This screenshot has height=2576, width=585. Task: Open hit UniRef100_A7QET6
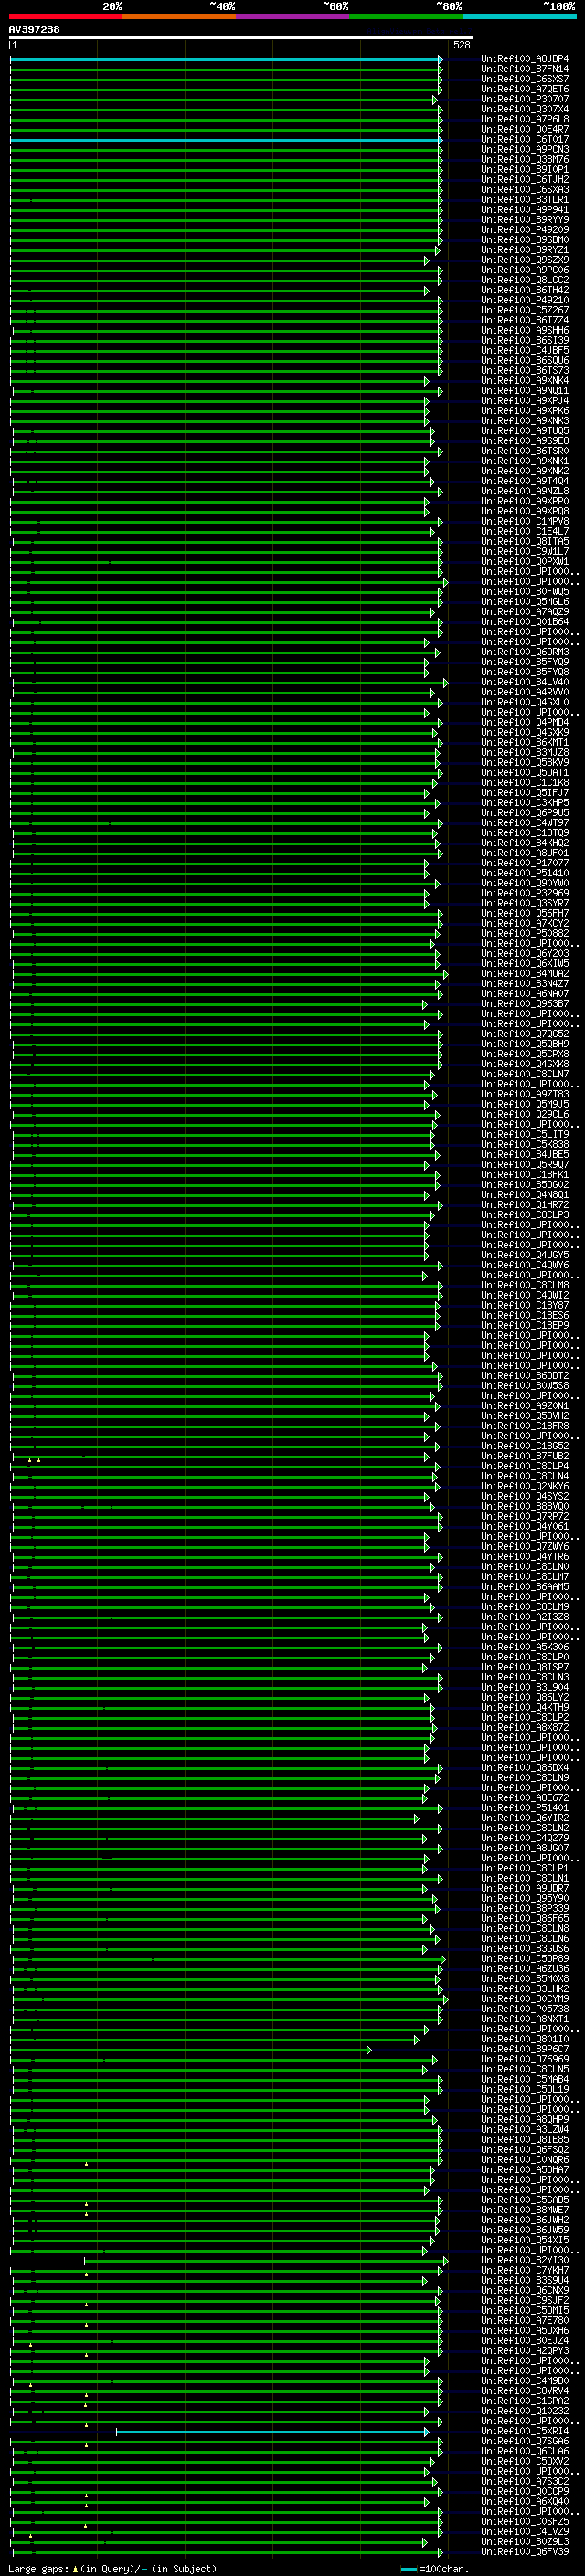(x=524, y=89)
